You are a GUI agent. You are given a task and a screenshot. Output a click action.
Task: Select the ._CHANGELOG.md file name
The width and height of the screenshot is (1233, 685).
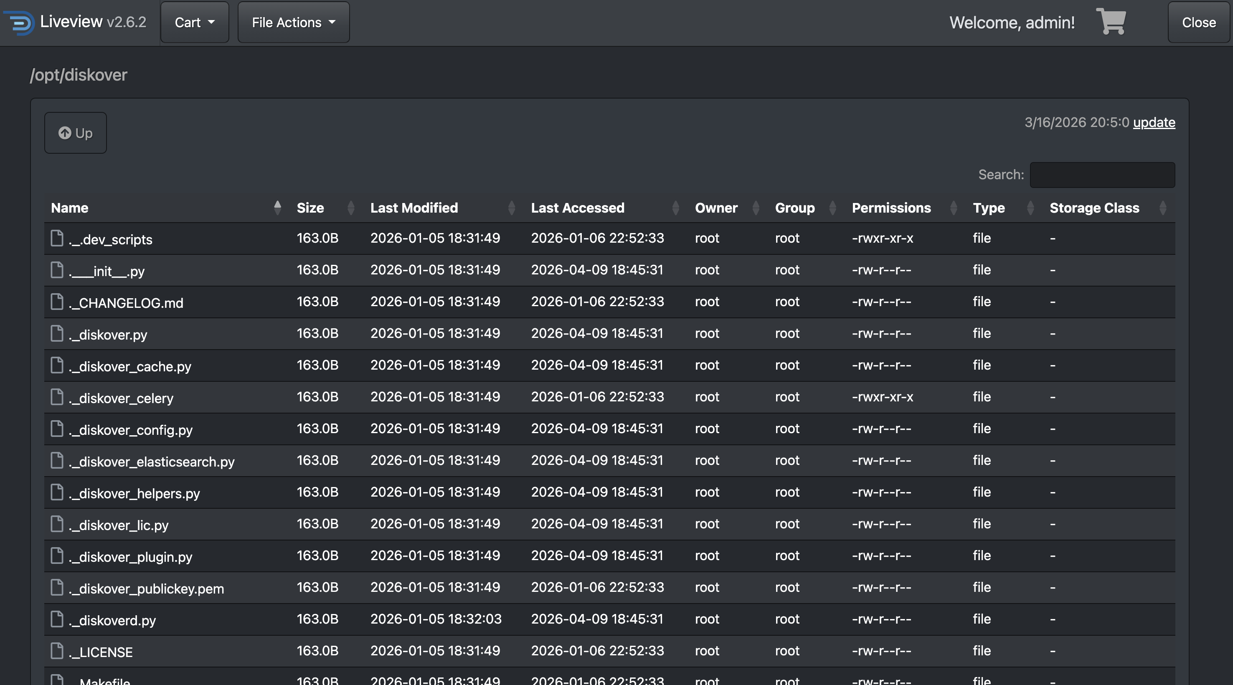pos(126,303)
